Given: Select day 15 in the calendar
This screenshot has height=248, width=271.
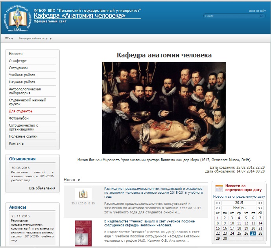Looking at the screenshot, I should tap(218, 228).
